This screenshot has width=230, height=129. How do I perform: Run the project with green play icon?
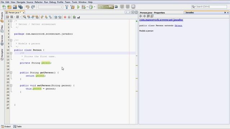tap(78, 7)
